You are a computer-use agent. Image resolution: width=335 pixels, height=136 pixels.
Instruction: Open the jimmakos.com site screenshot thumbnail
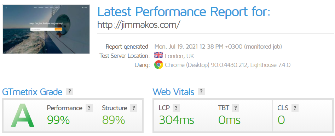click(x=46, y=29)
